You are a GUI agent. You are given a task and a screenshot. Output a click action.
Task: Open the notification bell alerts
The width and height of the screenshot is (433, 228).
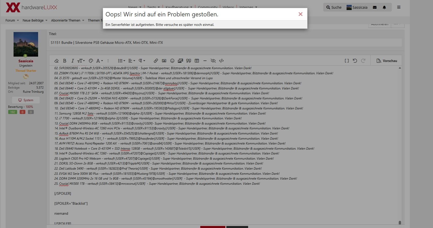pyautogui.click(x=384, y=7)
